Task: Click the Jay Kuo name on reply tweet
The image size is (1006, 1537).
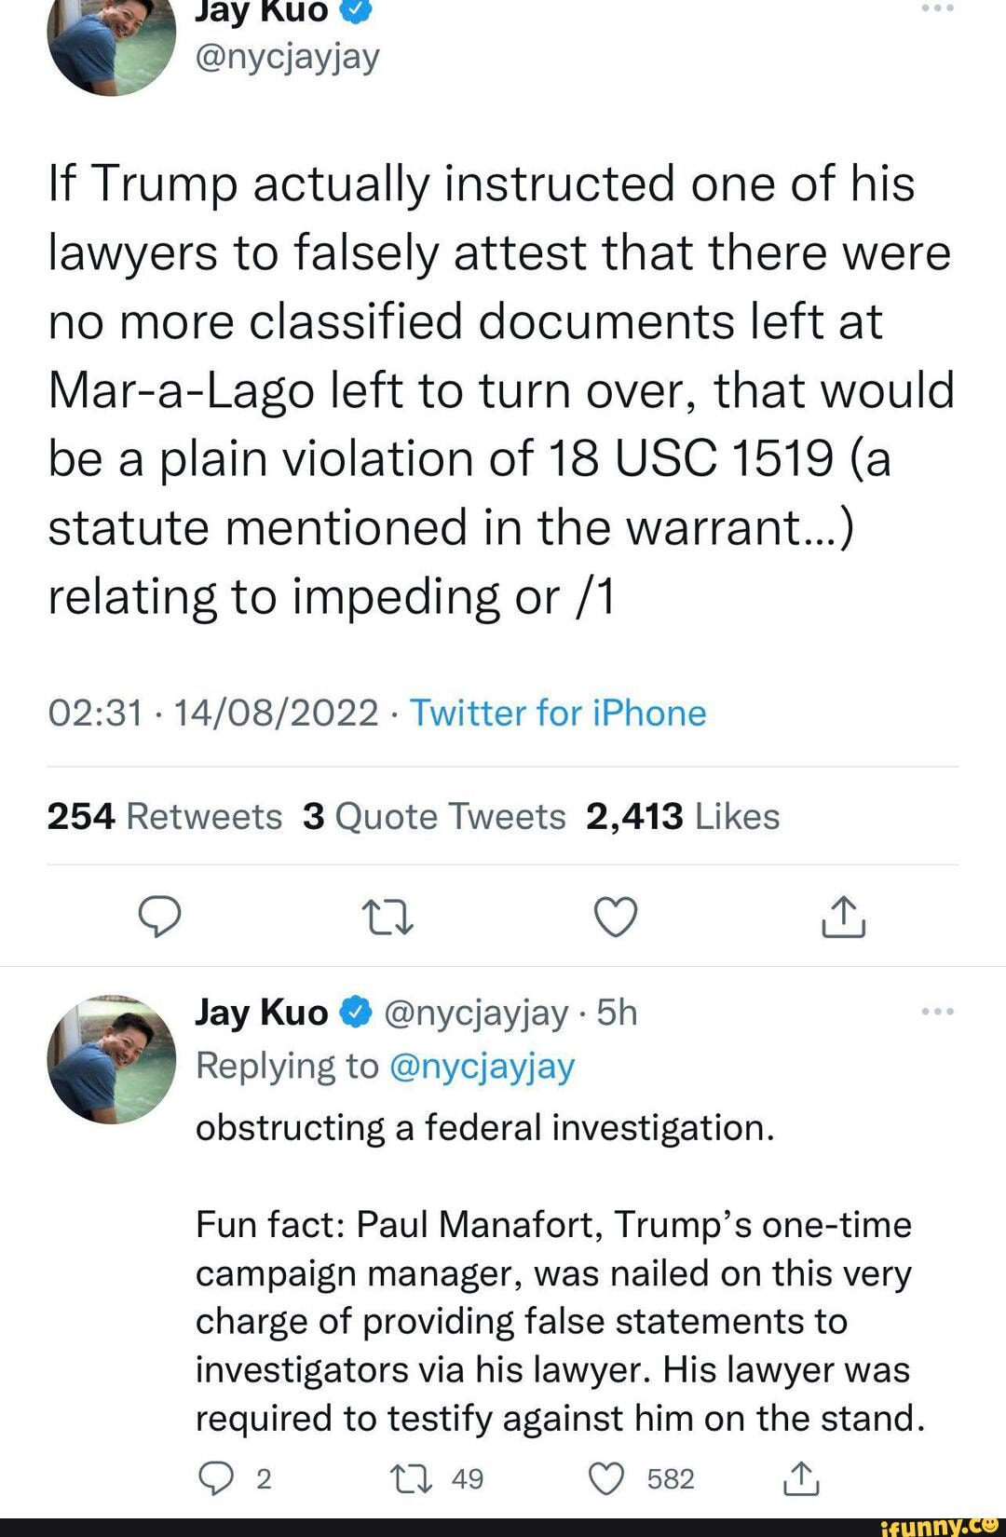Action: [x=261, y=1012]
